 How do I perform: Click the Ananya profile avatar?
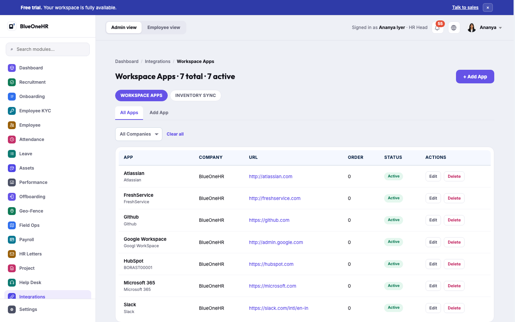pos(472,28)
